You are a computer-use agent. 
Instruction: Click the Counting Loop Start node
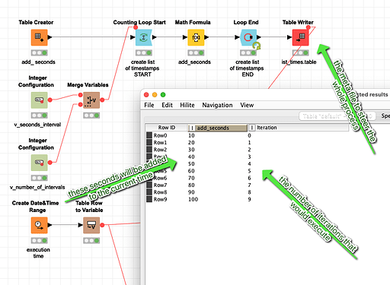coord(144,37)
